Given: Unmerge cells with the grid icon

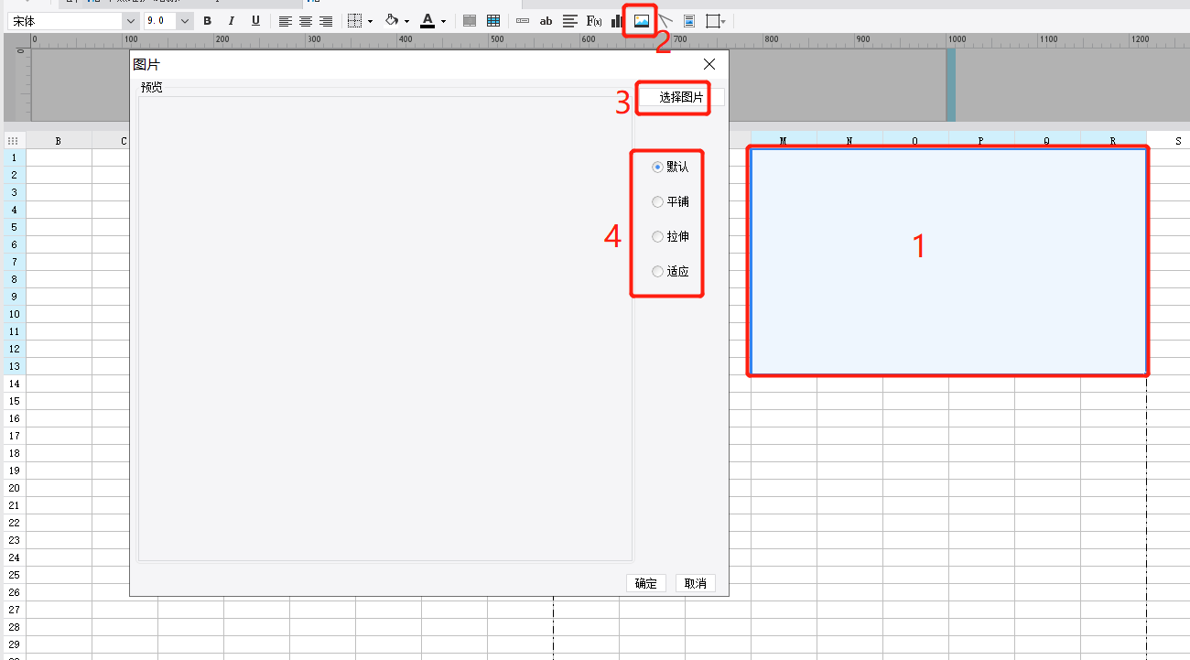Looking at the screenshot, I should point(493,21).
